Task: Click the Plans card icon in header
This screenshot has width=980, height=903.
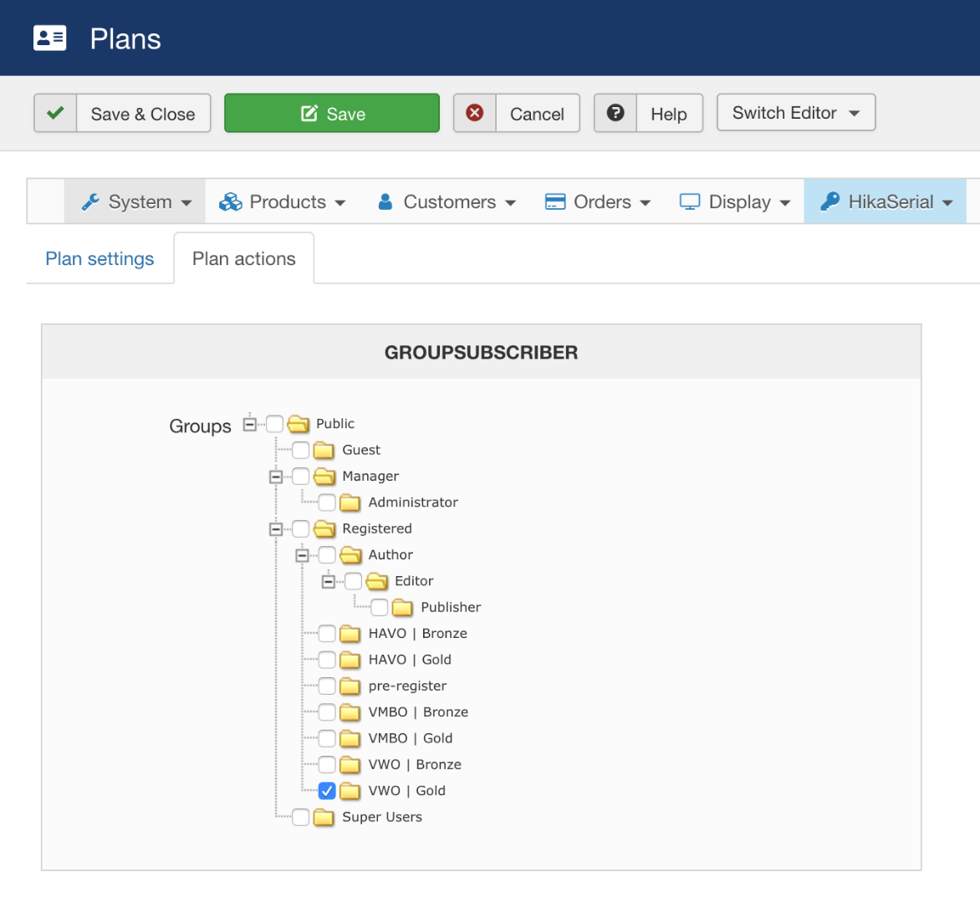Action: (x=49, y=38)
